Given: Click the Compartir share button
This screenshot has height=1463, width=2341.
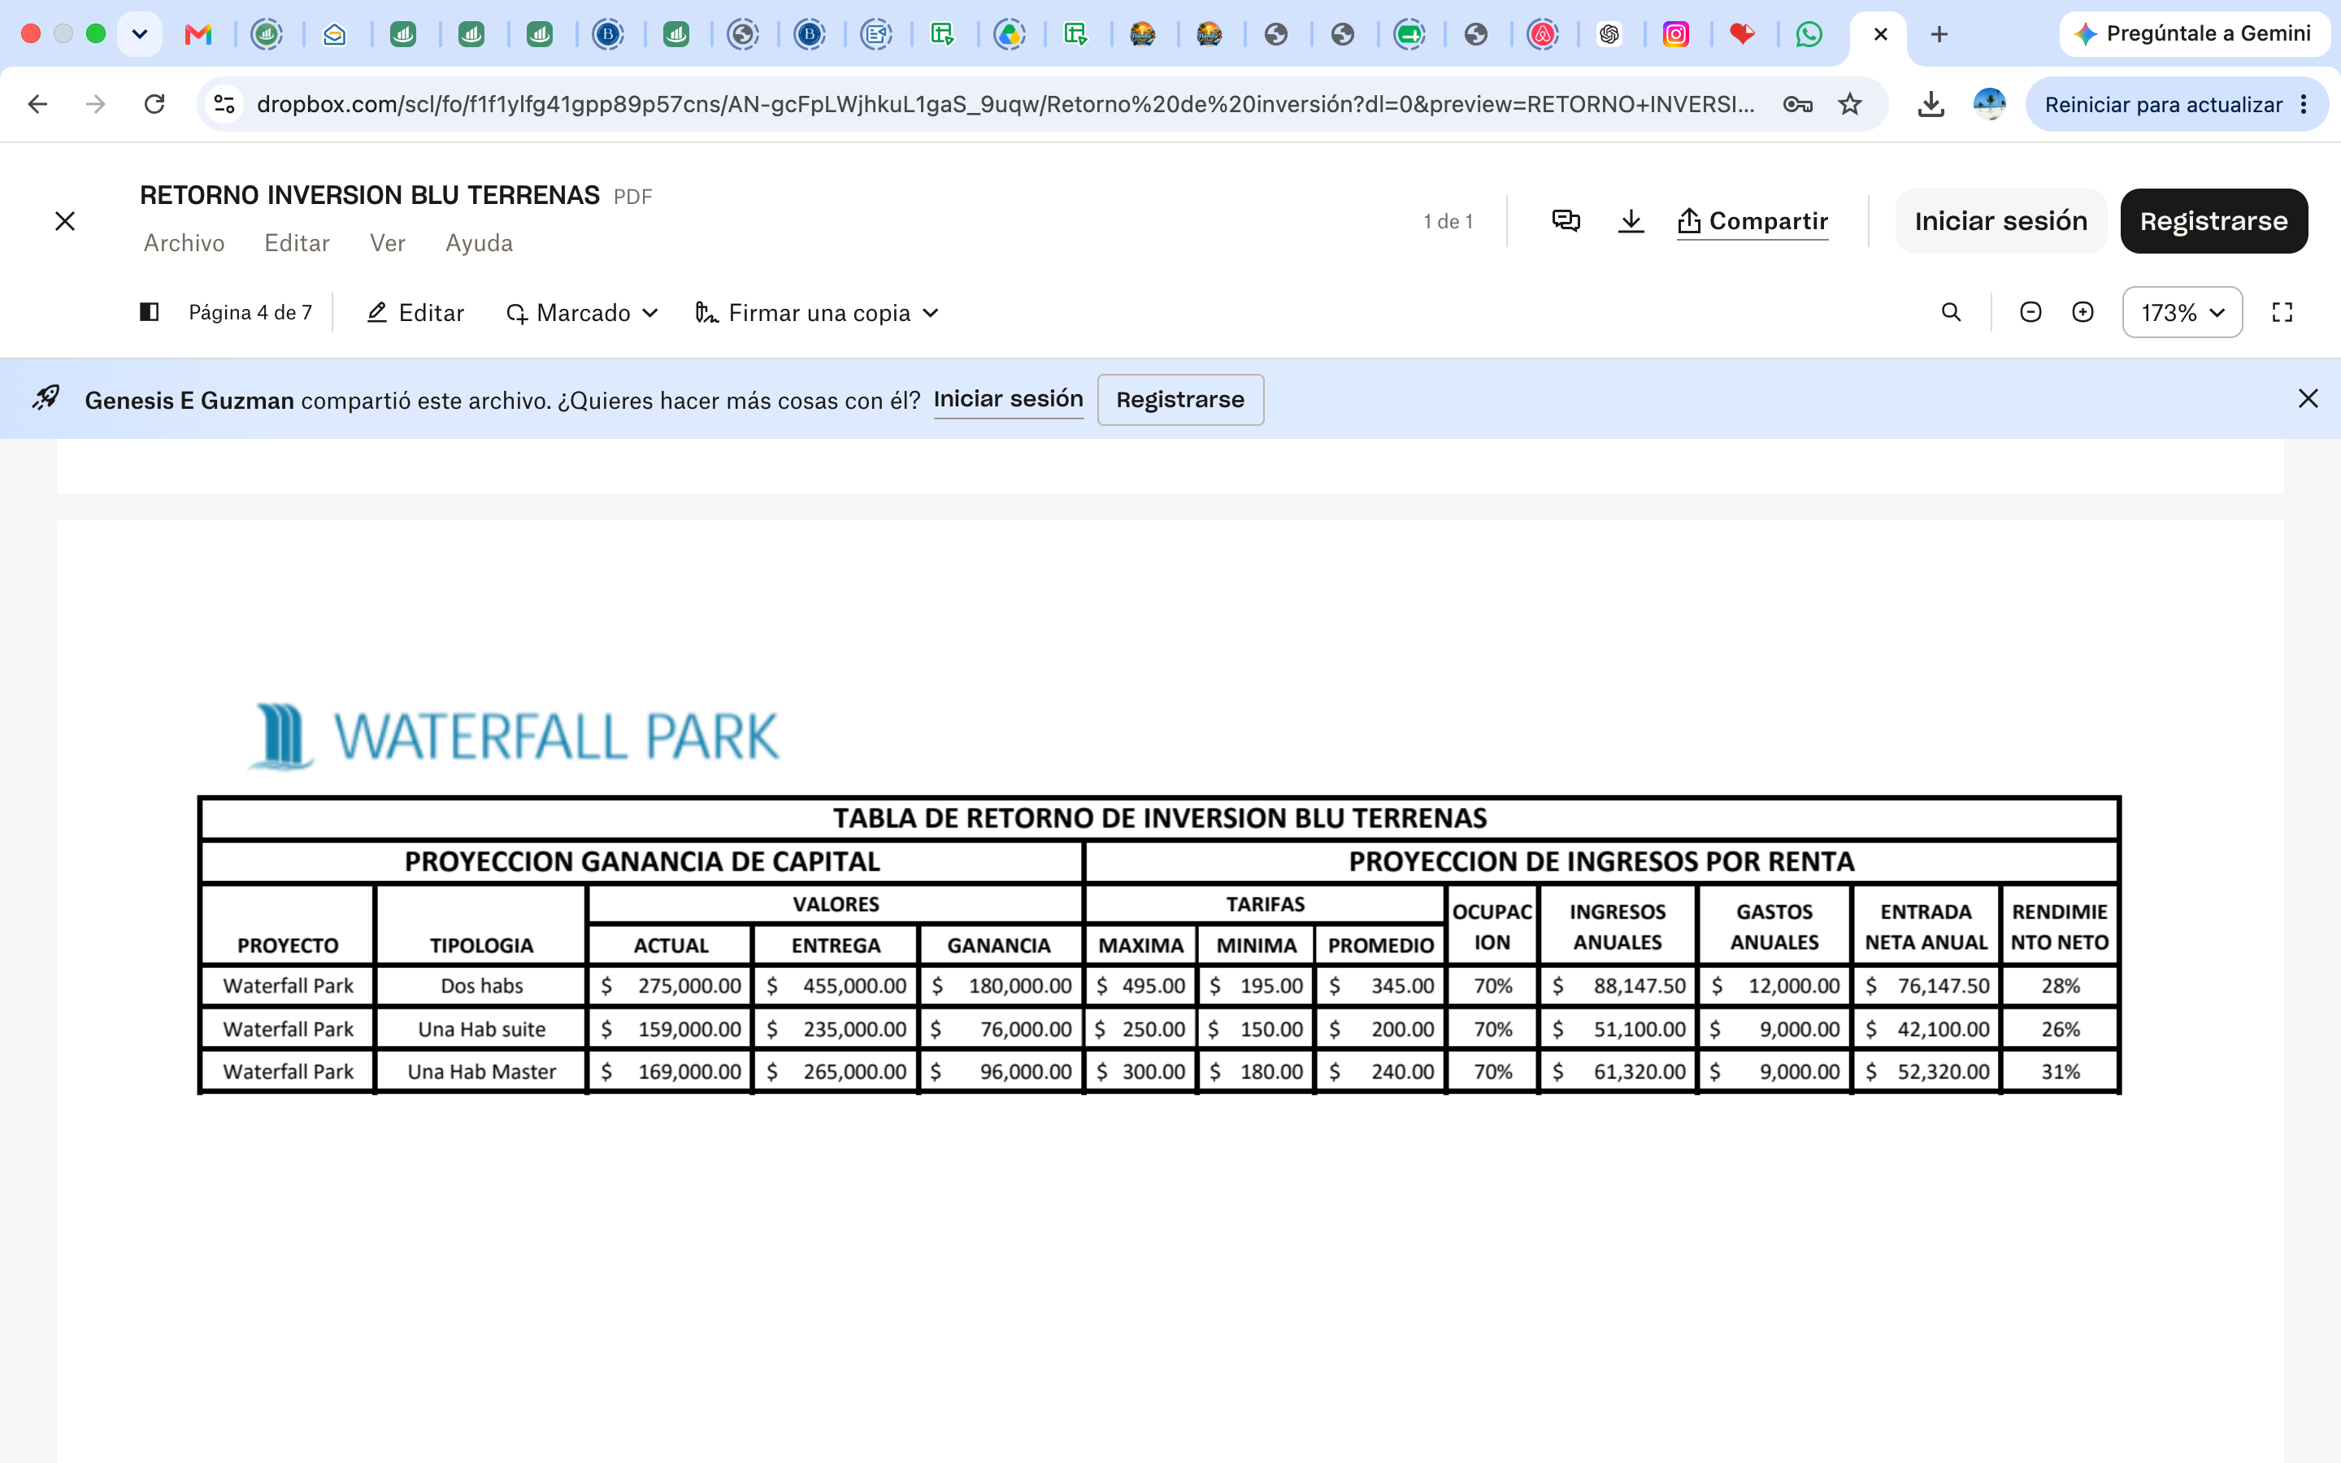Looking at the screenshot, I should 1752,220.
